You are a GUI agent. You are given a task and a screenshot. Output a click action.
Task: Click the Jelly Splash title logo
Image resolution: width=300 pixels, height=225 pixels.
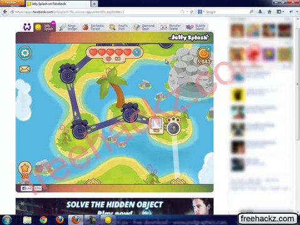click(189, 37)
